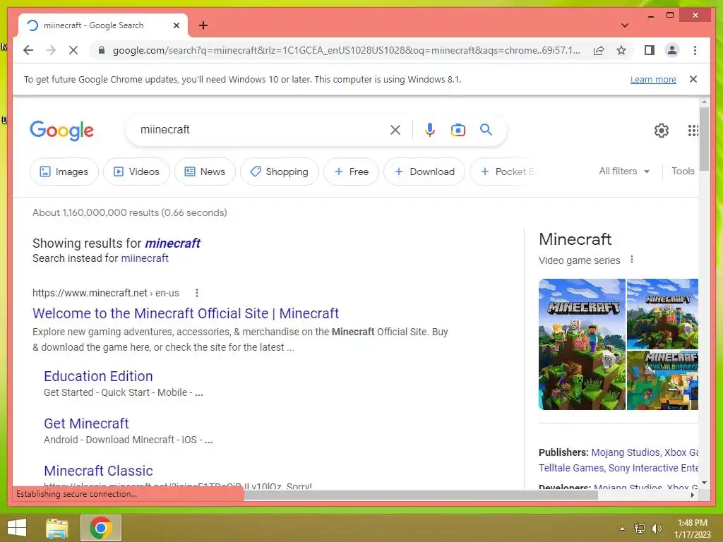Click the forward navigation arrow
The image size is (723, 542).
tap(51, 50)
